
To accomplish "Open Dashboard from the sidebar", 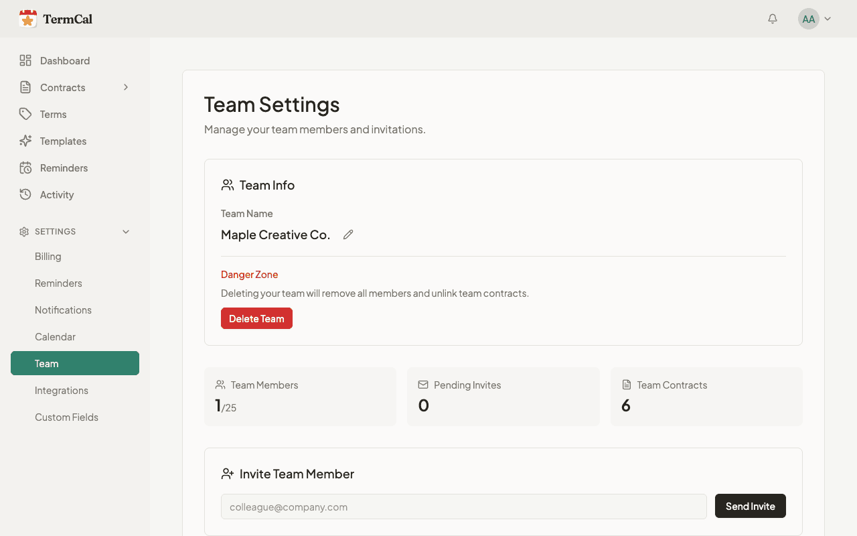I will pos(64,61).
